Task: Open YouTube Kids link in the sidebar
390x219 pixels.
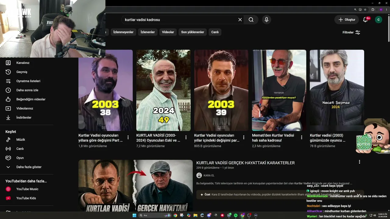Action: click(27, 198)
